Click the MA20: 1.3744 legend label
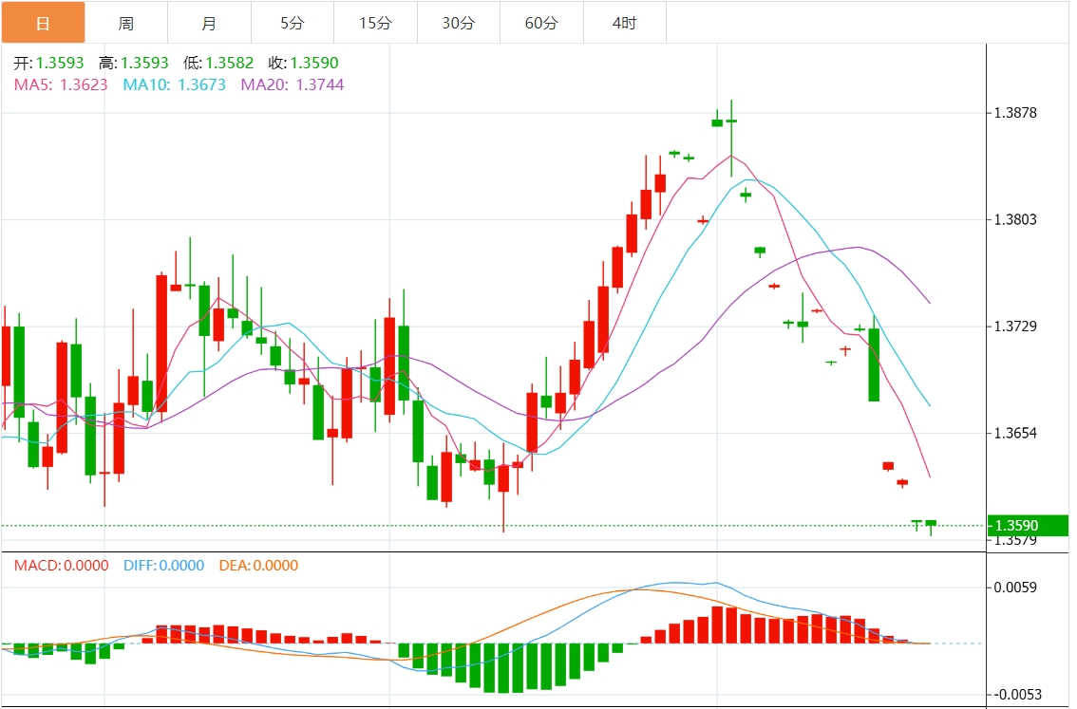The width and height of the screenshot is (1077, 709). pyautogui.click(x=293, y=84)
